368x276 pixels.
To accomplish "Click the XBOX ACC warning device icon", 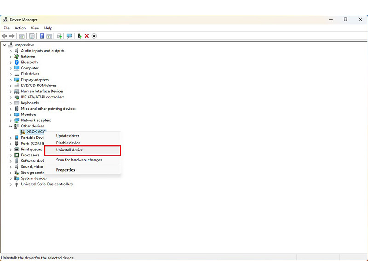I will [23, 132].
